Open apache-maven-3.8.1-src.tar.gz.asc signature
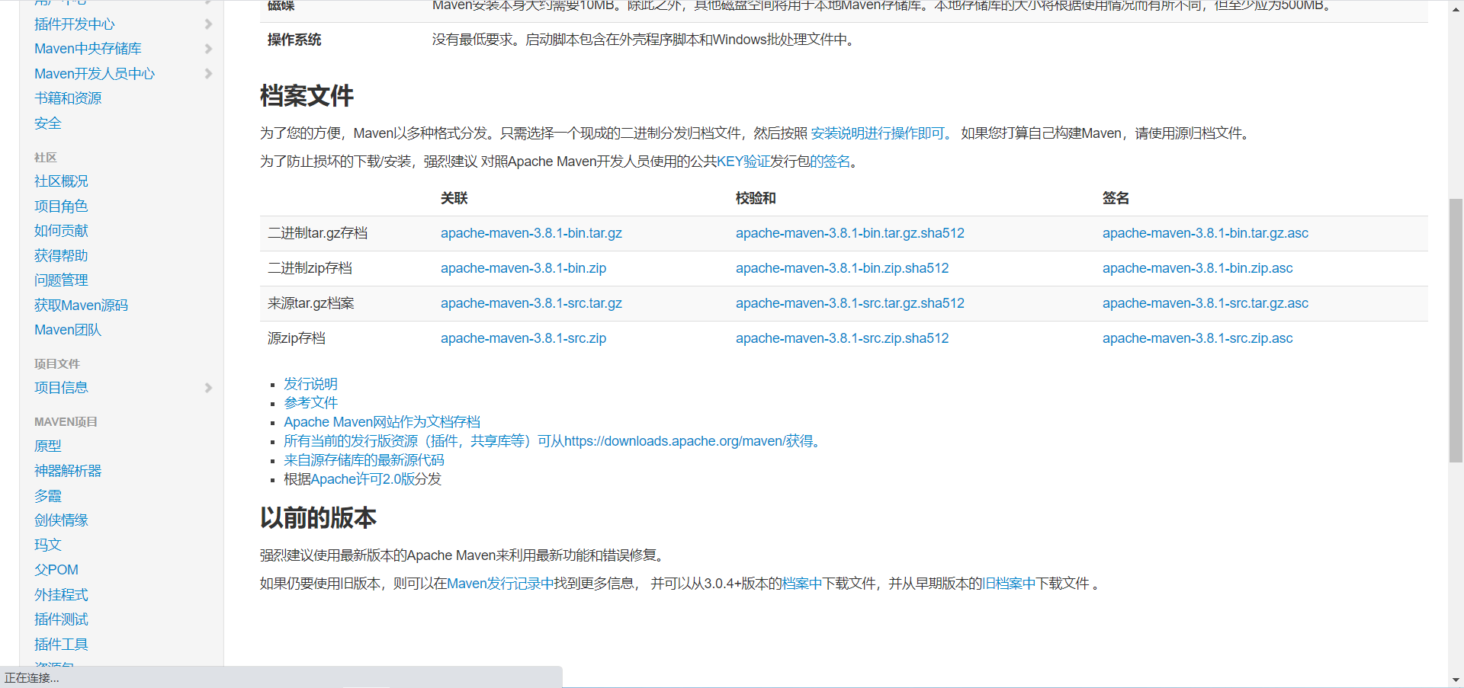The width and height of the screenshot is (1464, 688). pyautogui.click(x=1206, y=303)
